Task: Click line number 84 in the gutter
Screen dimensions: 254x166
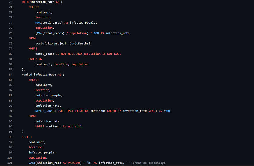Action: click(x=10, y=75)
